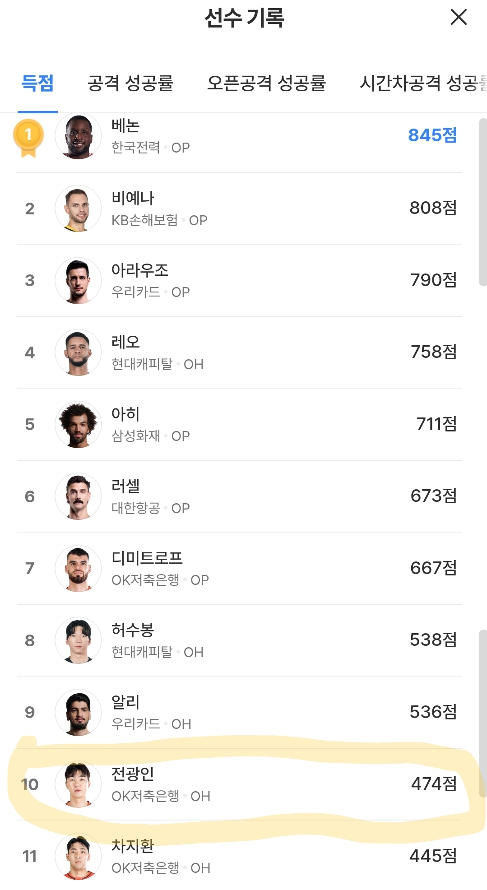
Task: Select the 득점 tab
Action: (37, 83)
